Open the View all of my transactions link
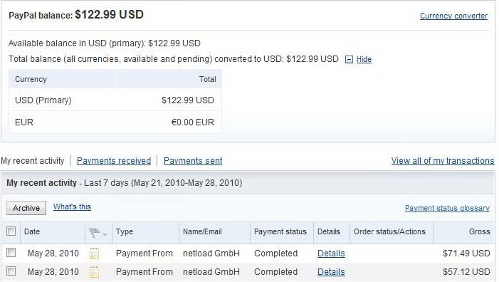Image resolution: width=499 pixels, height=282 pixels. [x=443, y=161]
